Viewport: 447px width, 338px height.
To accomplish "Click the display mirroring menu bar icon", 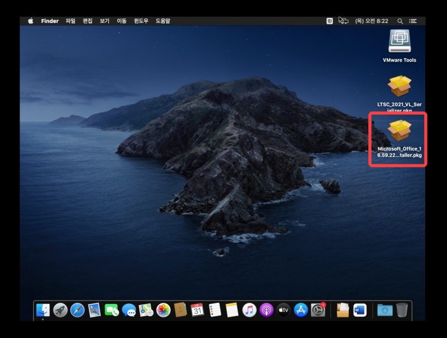I will click(x=344, y=21).
